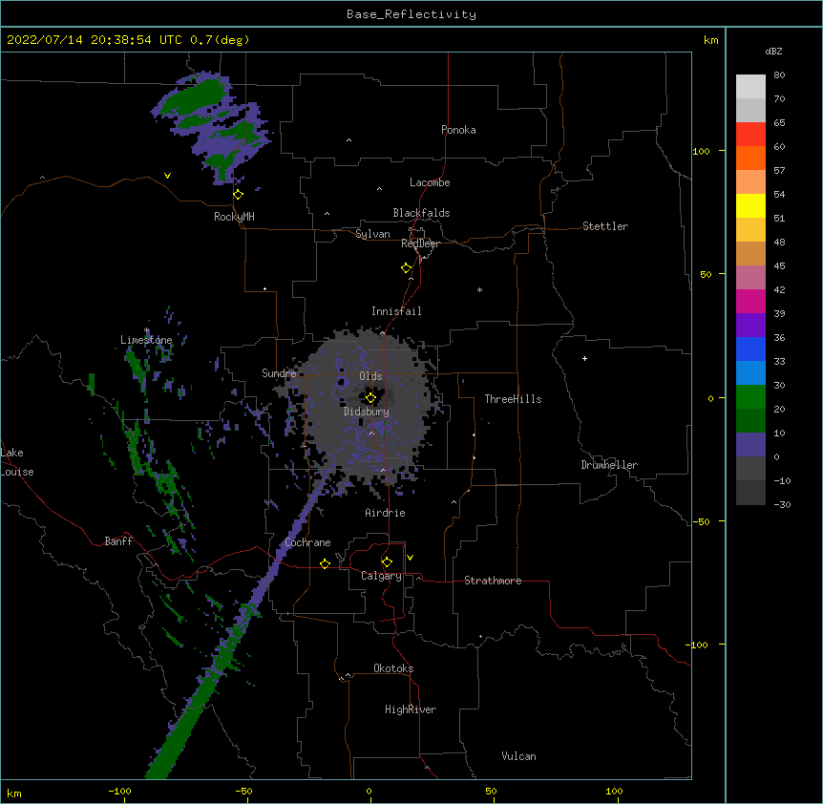
Task: Click the dBZ legend heading
Action: pos(773,51)
